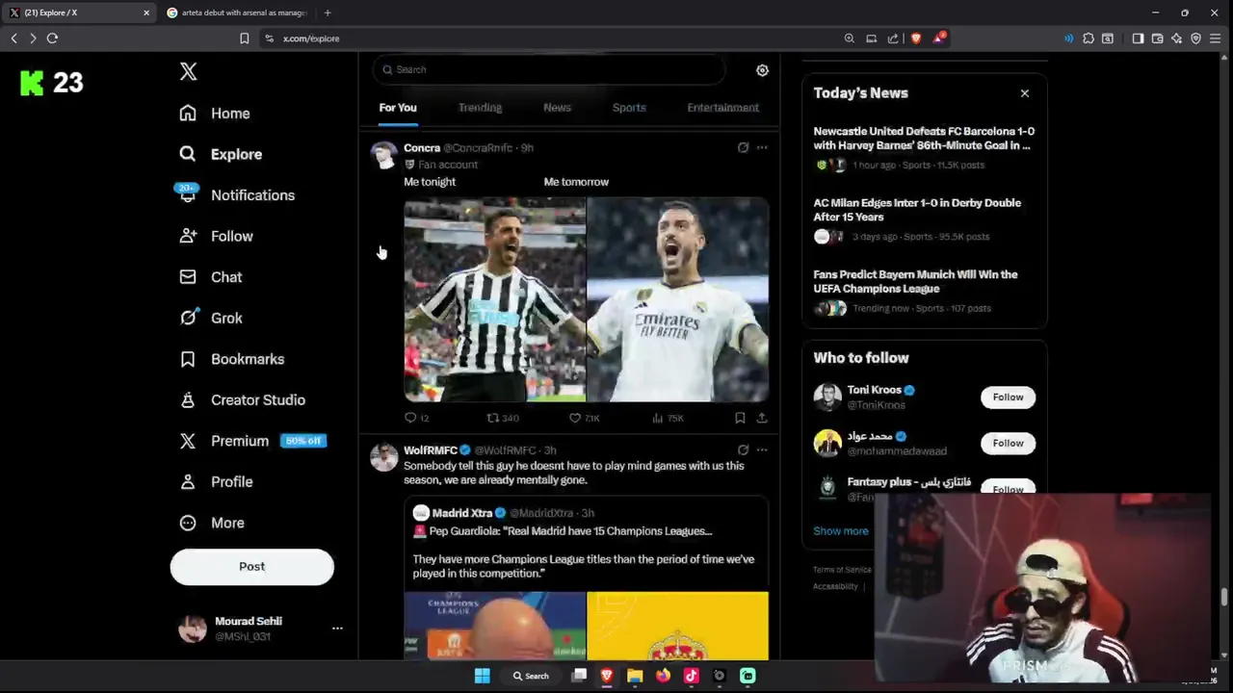The image size is (1233, 693).
Task: Open Explore in the left sidebar
Action: tap(221, 154)
